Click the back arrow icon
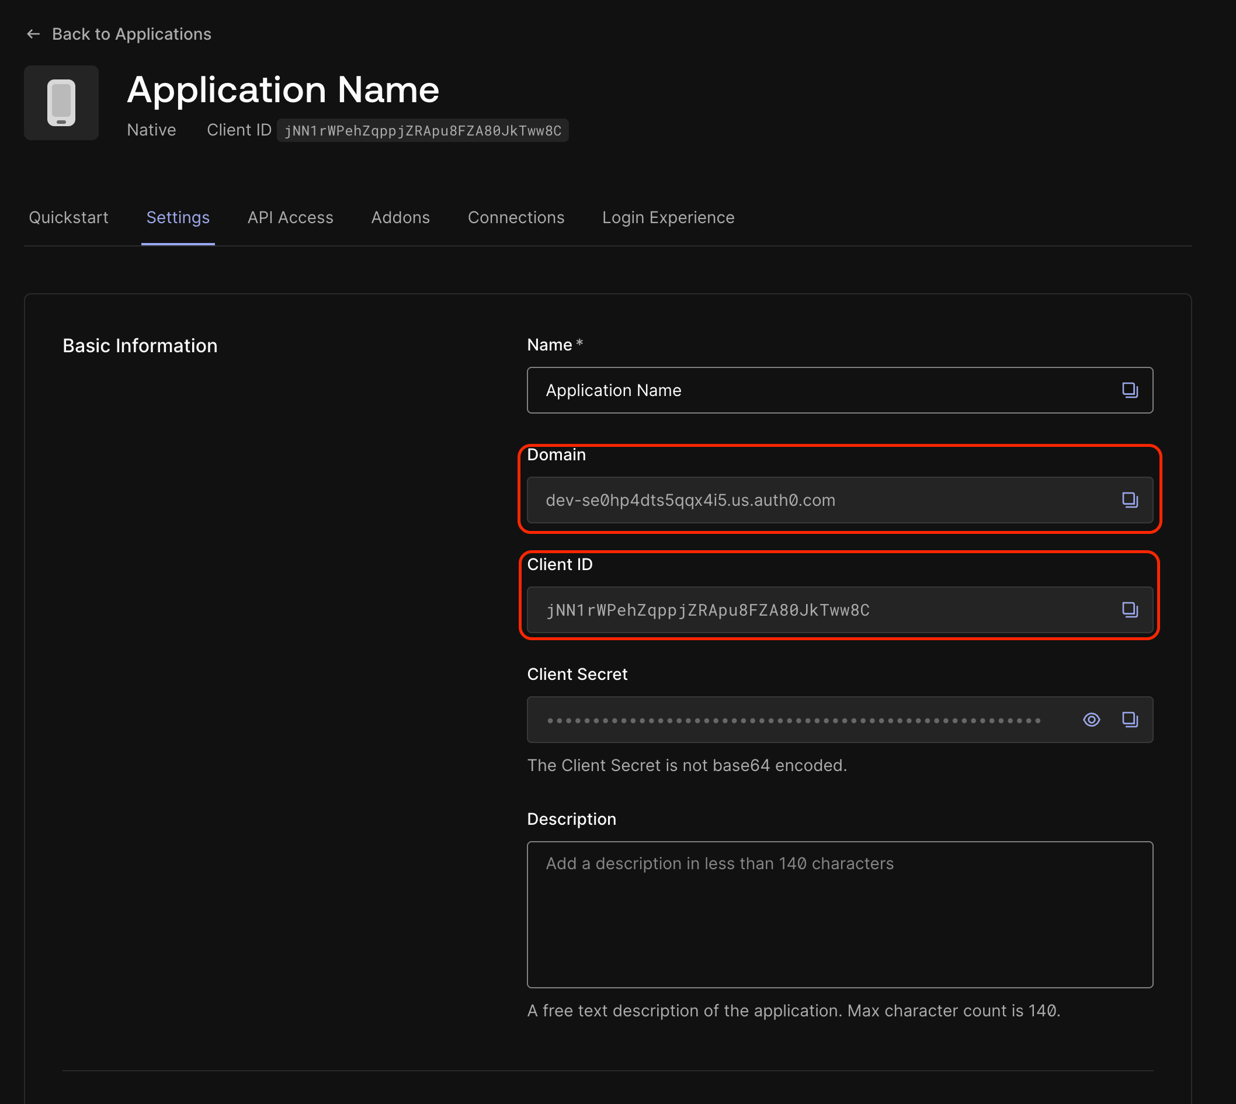The width and height of the screenshot is (1236, 1104). (33, 34)
